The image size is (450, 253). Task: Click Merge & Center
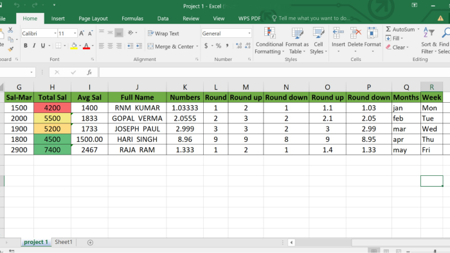[x=171, y=46]
